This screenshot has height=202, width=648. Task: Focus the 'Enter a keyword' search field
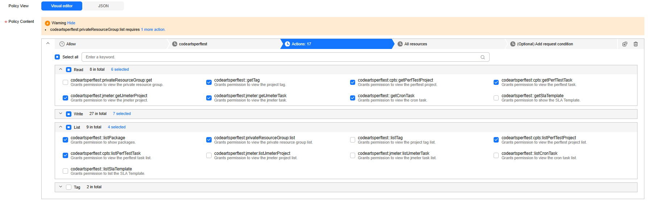[286, 57]
